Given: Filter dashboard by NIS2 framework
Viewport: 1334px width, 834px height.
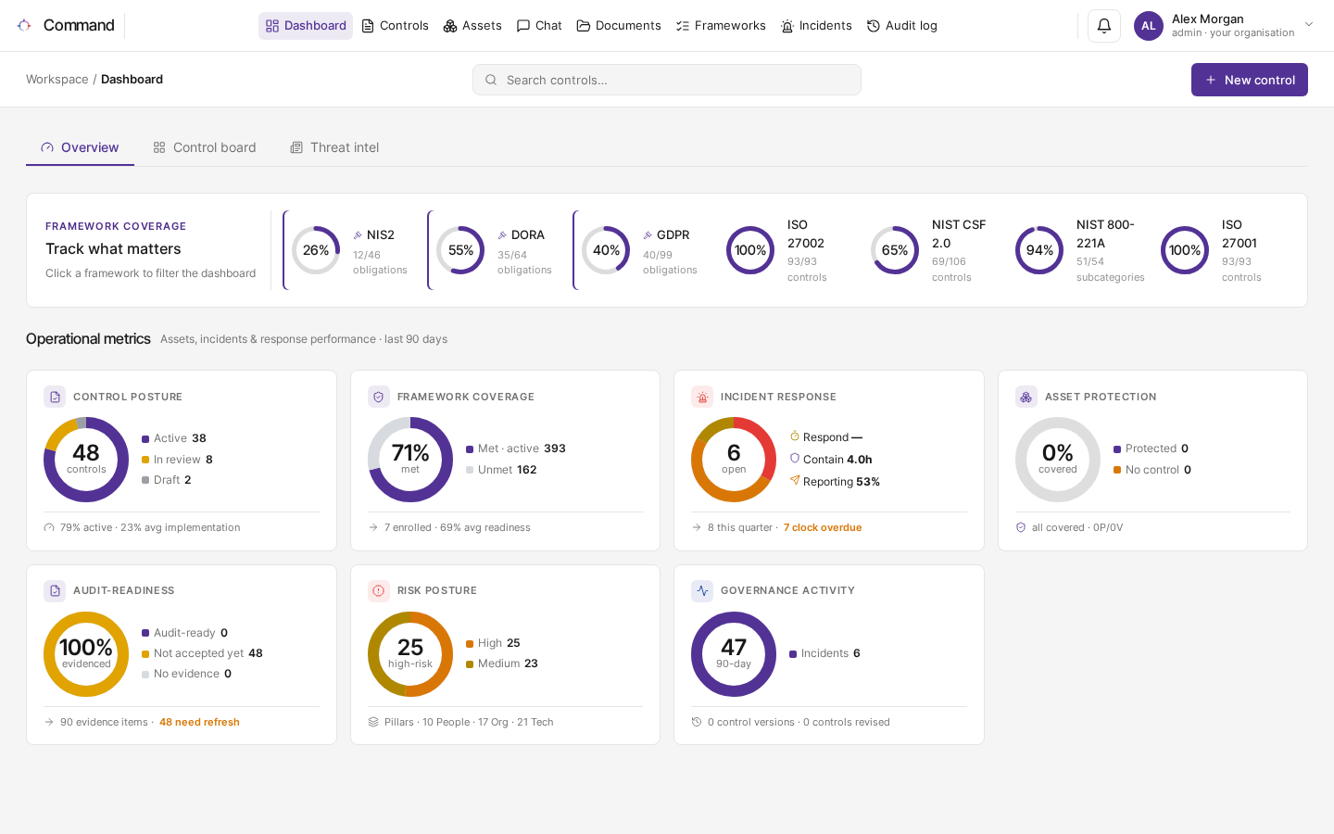Looking at the screenshot, I should (x=350, y=250).
